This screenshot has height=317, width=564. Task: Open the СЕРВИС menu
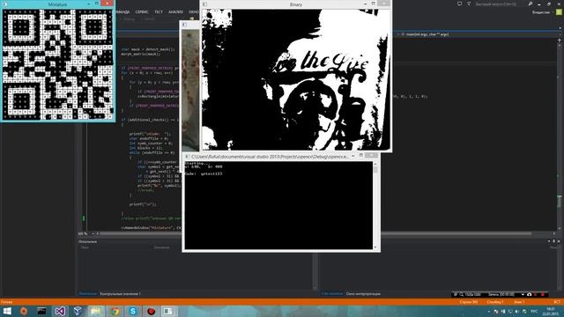click(x=142, y=11)
